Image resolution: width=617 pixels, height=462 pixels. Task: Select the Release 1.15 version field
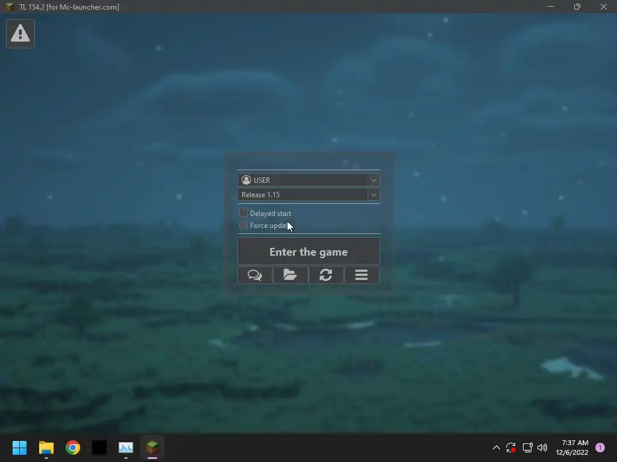point(302,194)
